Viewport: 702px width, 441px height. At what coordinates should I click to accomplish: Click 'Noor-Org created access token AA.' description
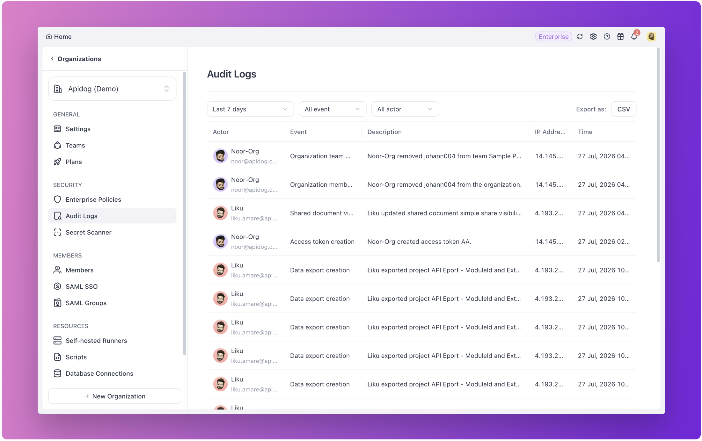[x=419, y=242]
